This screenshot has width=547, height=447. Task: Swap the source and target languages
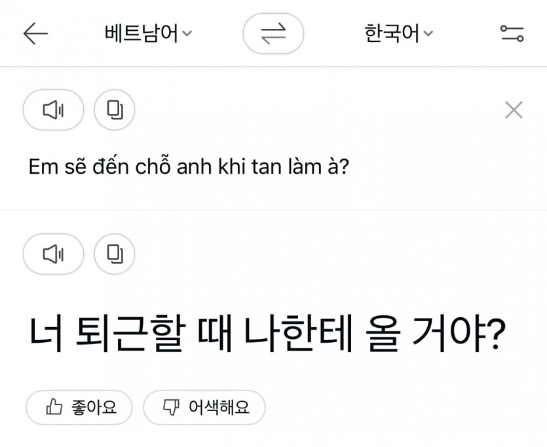(x=273, y=33)
